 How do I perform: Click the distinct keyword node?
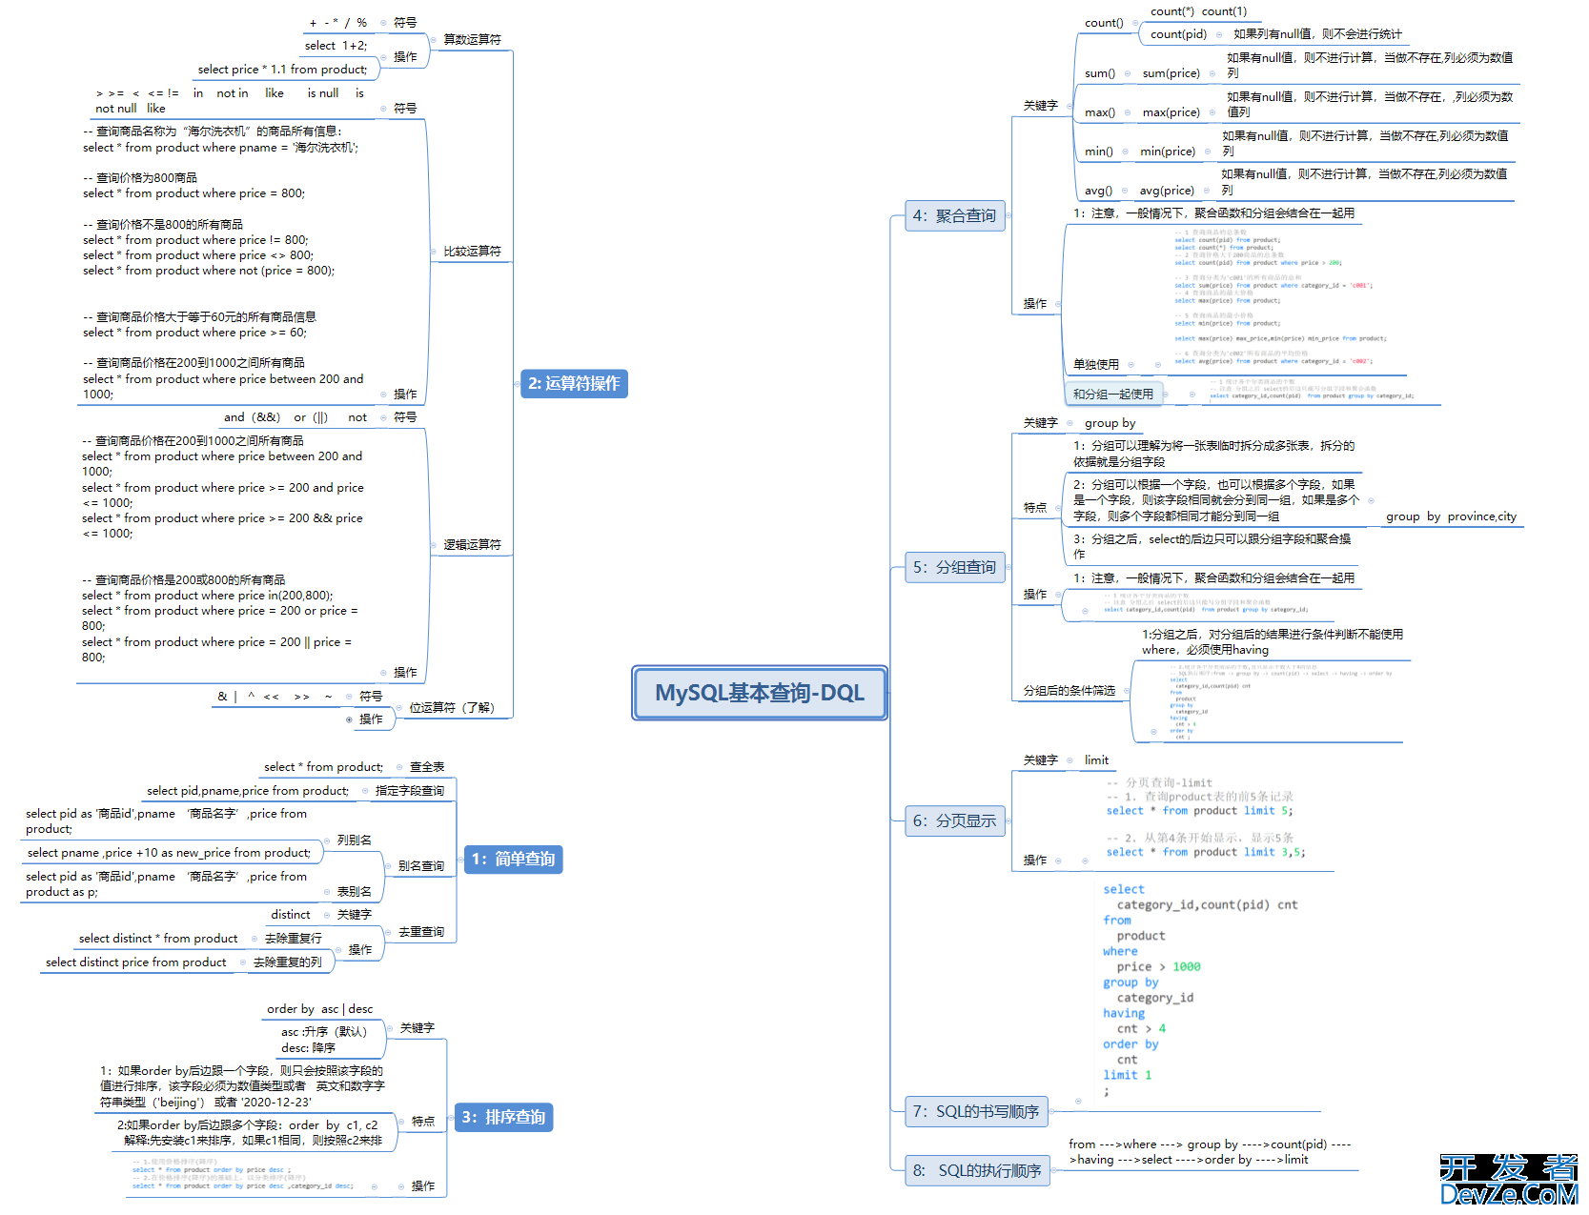[x=291, y=915]
